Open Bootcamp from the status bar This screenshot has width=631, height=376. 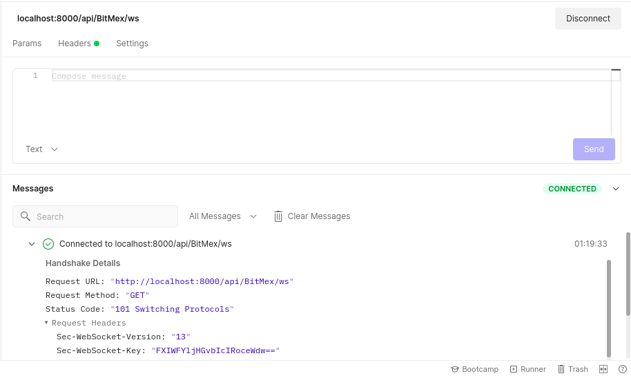pyautogui.click(x=474, y=369)
